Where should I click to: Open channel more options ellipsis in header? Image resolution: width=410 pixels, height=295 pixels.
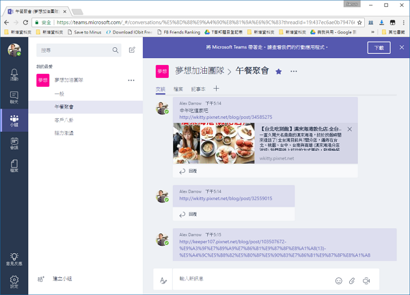pos(294,71)
